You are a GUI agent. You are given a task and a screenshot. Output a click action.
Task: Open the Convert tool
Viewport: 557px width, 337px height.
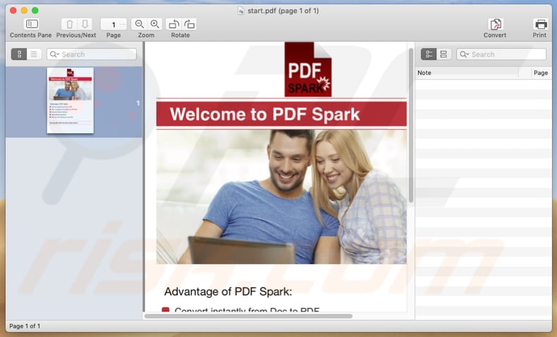(x=495, y=24)
